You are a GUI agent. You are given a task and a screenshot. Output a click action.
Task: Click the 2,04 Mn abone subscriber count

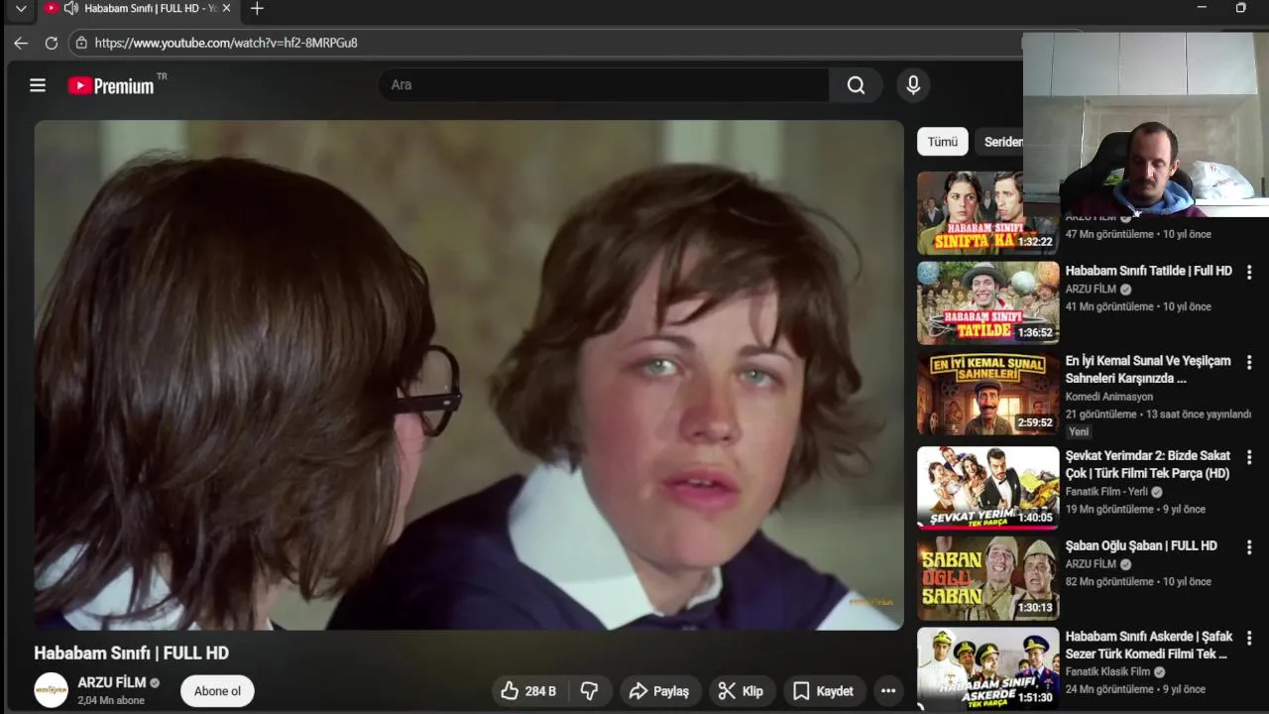(x=111, y=700)
